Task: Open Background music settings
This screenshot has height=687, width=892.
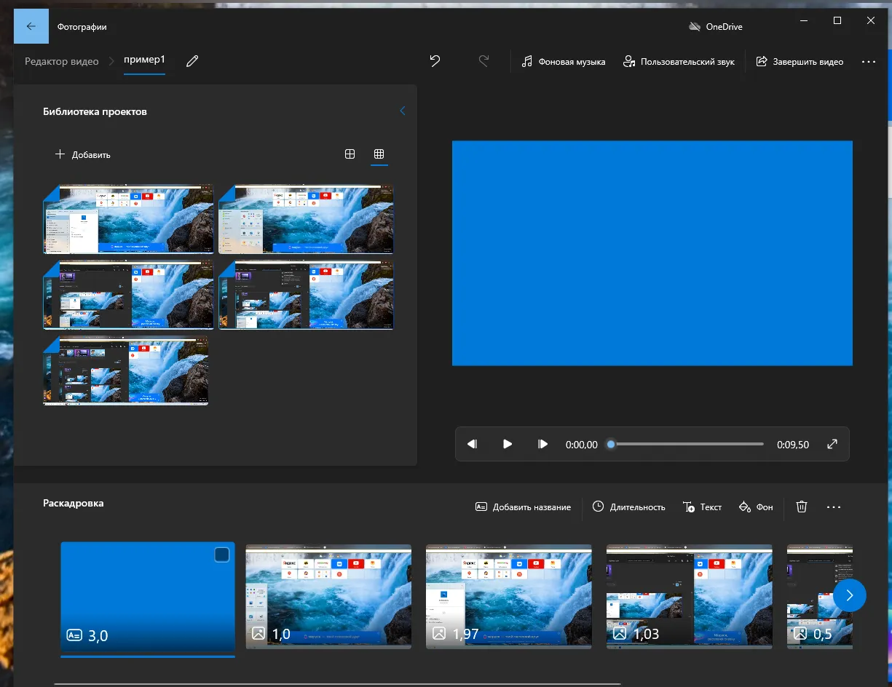Action: click(x=564, y=62)
